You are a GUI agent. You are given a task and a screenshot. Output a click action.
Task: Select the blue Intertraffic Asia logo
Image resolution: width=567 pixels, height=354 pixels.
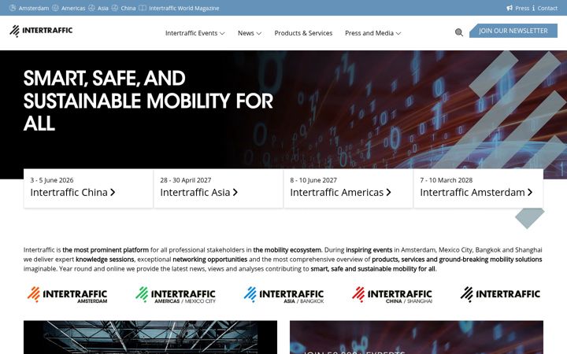coord(283,294)
